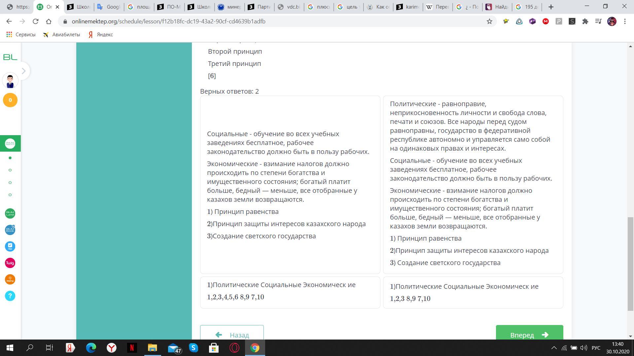This screenshot has height=356, width=634.
Task: Open the iTest sidebar icon
Action: pos(10,247)
